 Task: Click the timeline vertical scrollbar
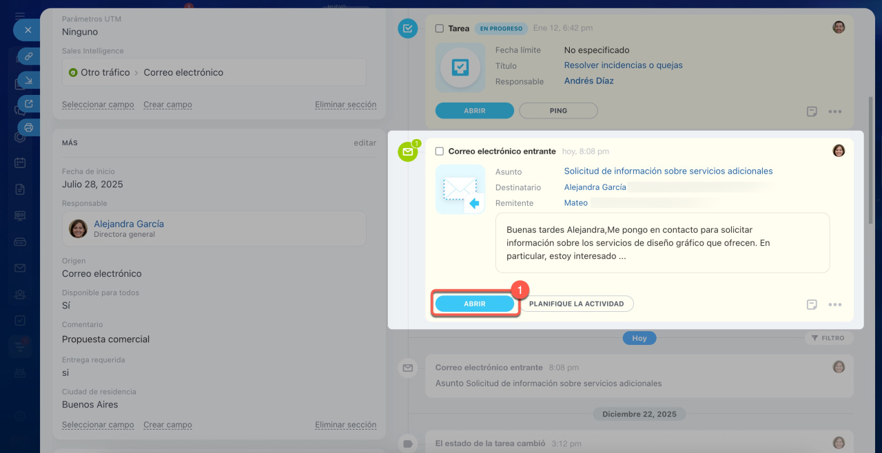tap(871, 158)
